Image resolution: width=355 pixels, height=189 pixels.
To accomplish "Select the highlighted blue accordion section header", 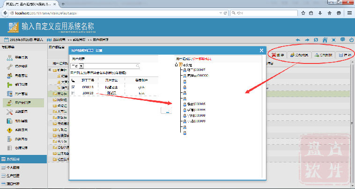I will 23,159.
